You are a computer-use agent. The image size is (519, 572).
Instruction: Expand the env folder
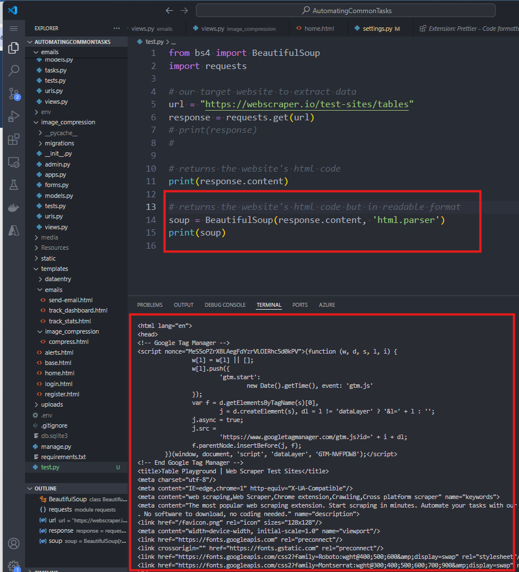point(76,112)
